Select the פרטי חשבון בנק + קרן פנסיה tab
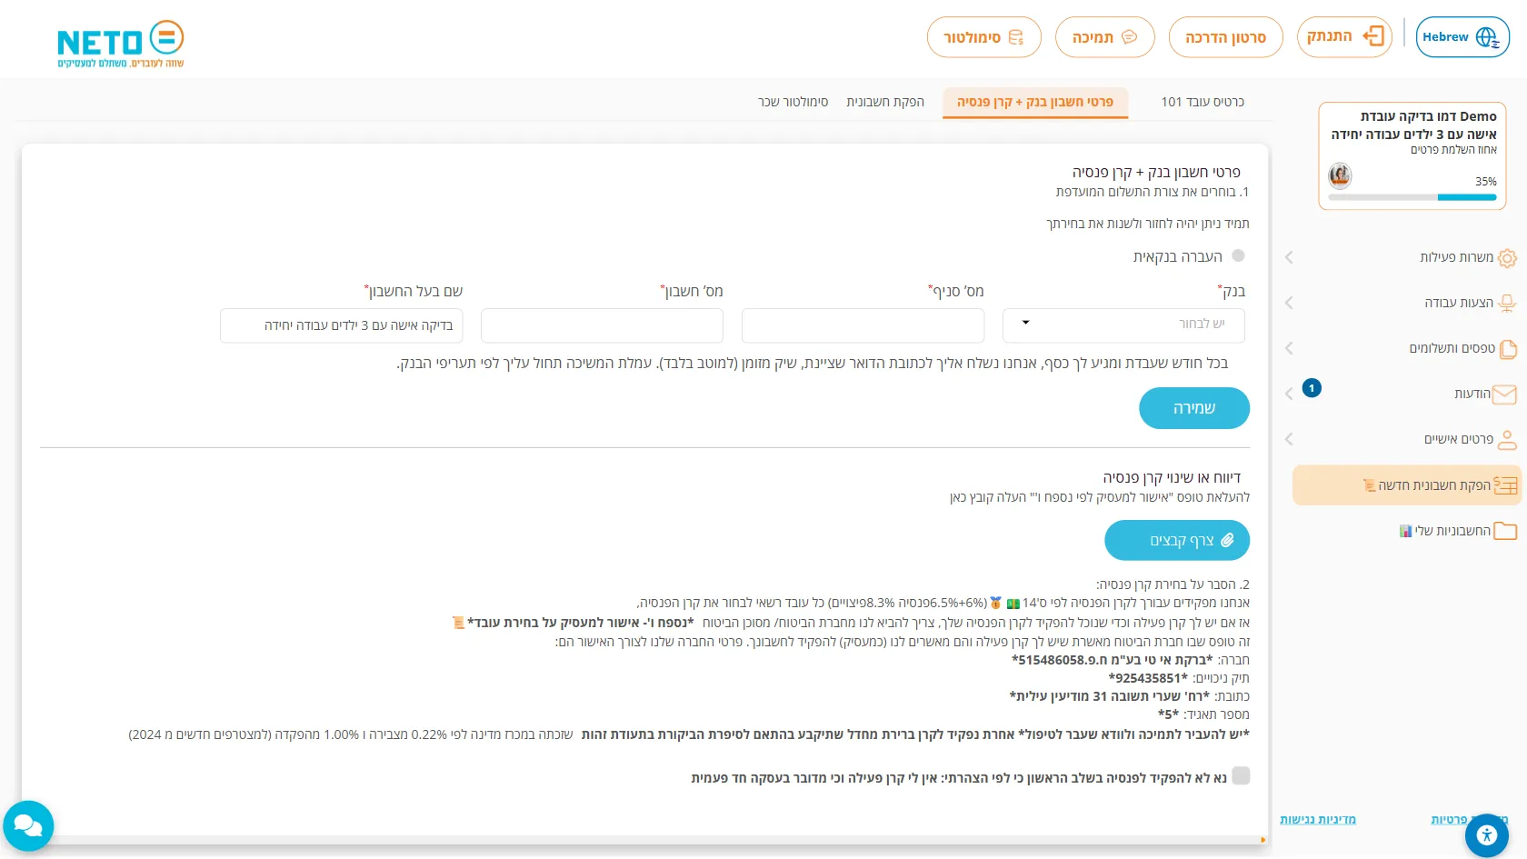The image size is (1527, 859). pos(1035,102)
